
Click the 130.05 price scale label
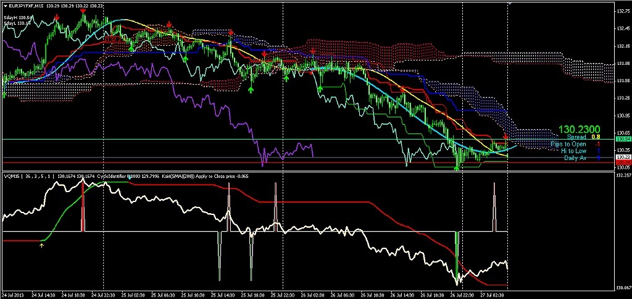[623, 167]
